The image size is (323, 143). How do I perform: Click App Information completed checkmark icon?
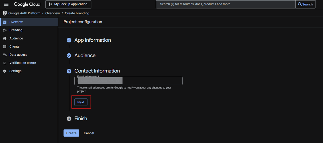coord(69,40)
